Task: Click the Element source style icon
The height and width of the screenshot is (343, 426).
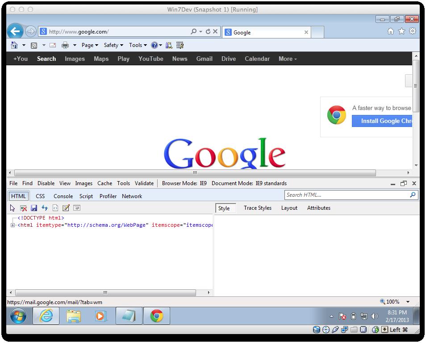Action: click(55, 208)
